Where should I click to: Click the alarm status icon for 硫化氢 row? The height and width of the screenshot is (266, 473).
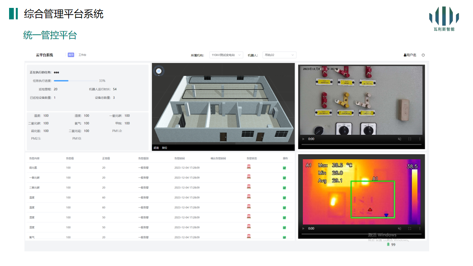(x=249, y=167)
